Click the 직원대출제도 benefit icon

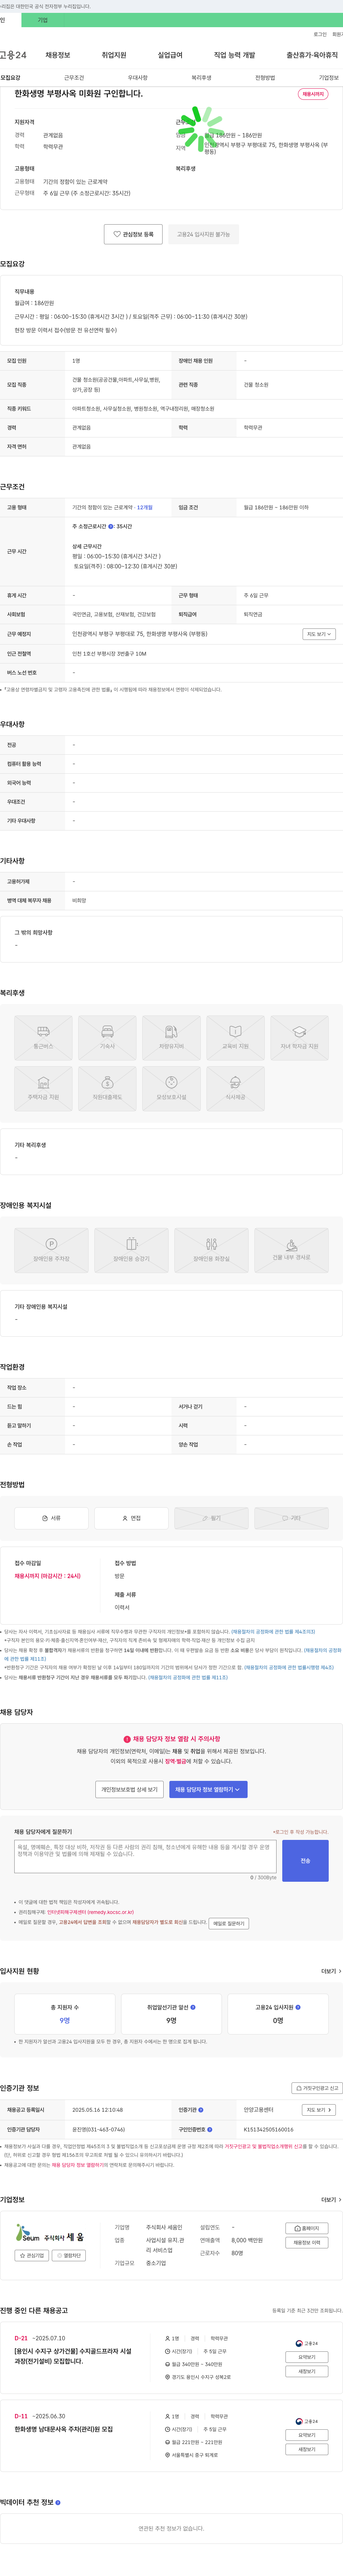pos(107,1089)
